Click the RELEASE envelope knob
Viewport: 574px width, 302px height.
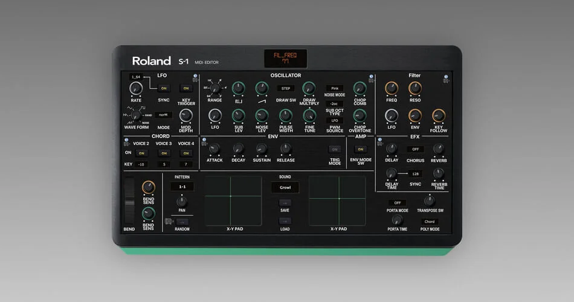pyautogui.click(x=286, y=149)
